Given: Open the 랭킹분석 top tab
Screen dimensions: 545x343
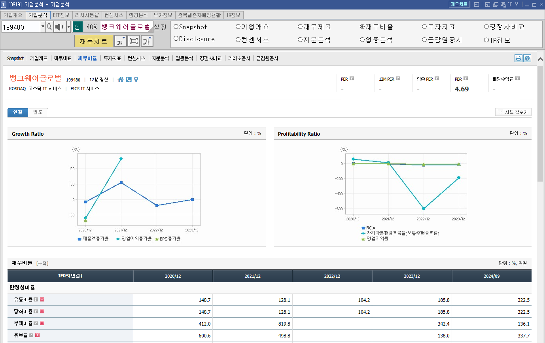Looking at the screenshot, I should tap(138, 15).
